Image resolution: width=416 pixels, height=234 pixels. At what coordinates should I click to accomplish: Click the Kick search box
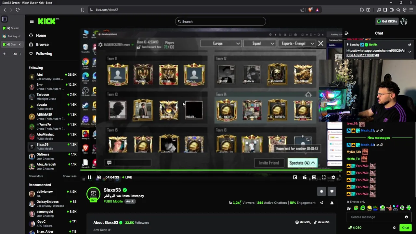(220, 21)
